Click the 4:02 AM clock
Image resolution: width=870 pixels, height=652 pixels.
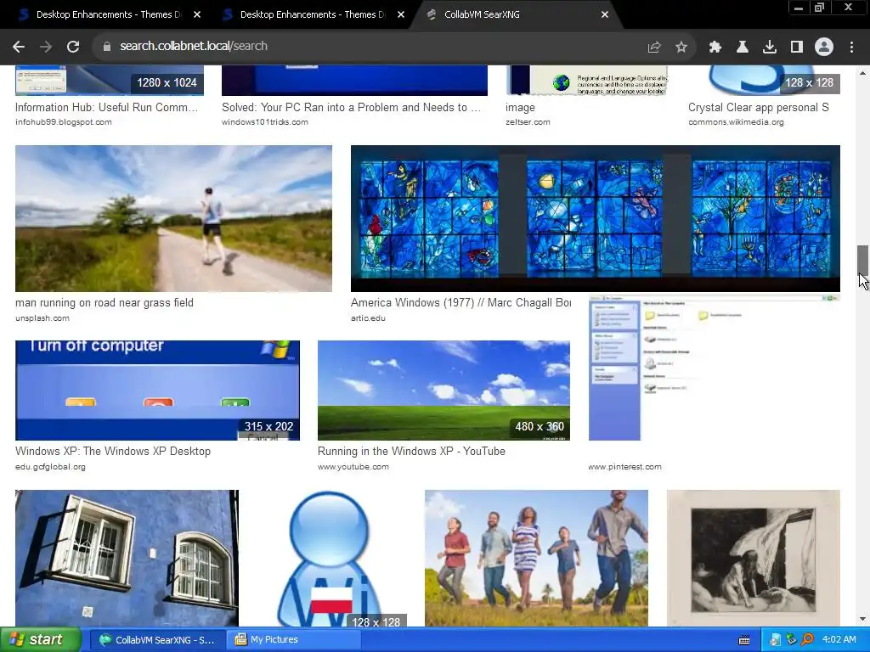pyautogui.click(x=839, y=640)
